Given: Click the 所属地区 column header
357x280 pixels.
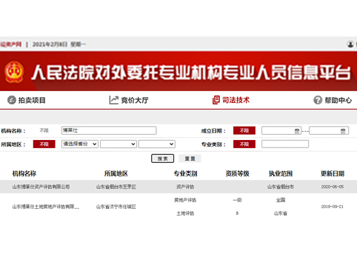Looking at the screenshot, I should (x=116, y=173).
